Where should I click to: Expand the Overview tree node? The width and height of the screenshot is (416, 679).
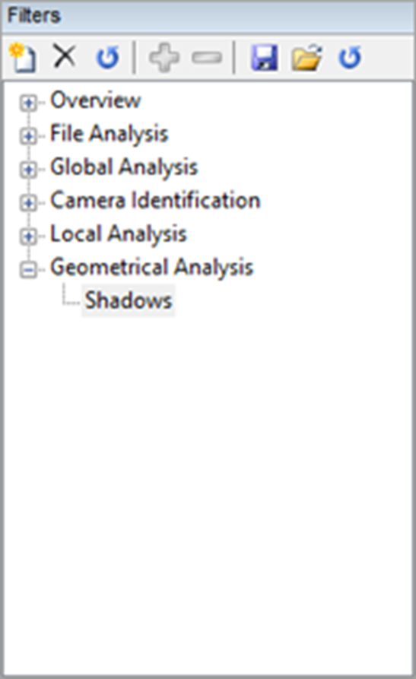[x=29, y=103]
